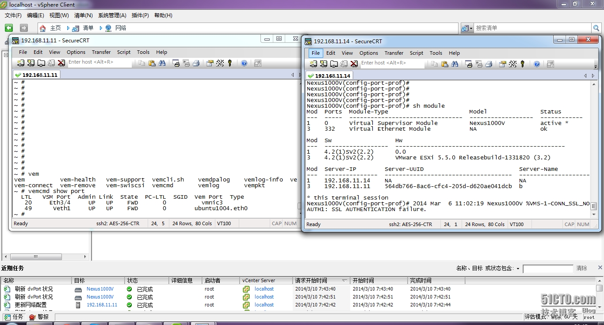Screen dimensions: 604x325
Task: Open Session Options icon in 192.168.11.11 window
Action: tap(210, 63)
